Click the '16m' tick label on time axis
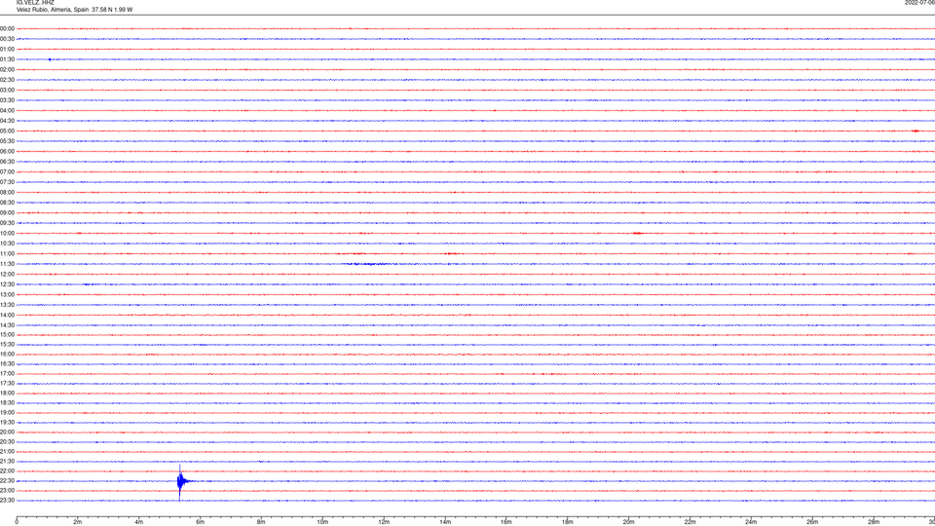This screenshot has width=935, height=526. [506, 522]
